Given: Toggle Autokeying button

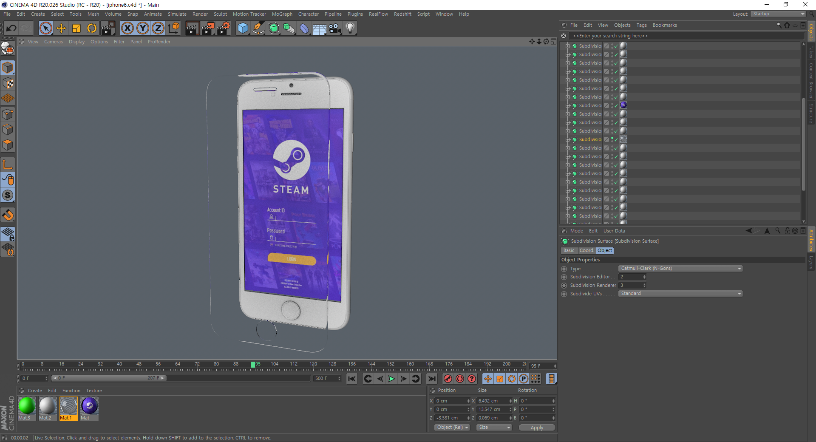Looking at the screenshot, I should tap(459, 379).
